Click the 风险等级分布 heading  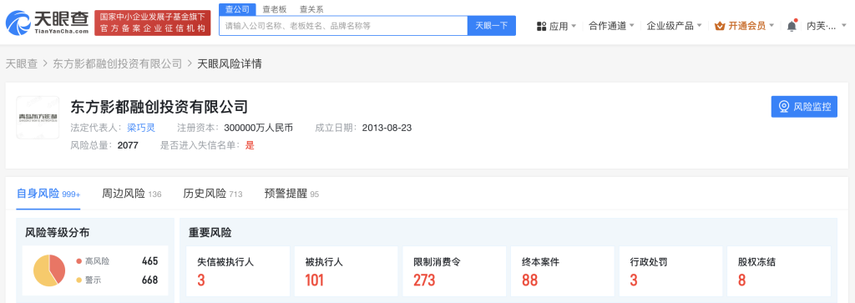pos(58,233)
